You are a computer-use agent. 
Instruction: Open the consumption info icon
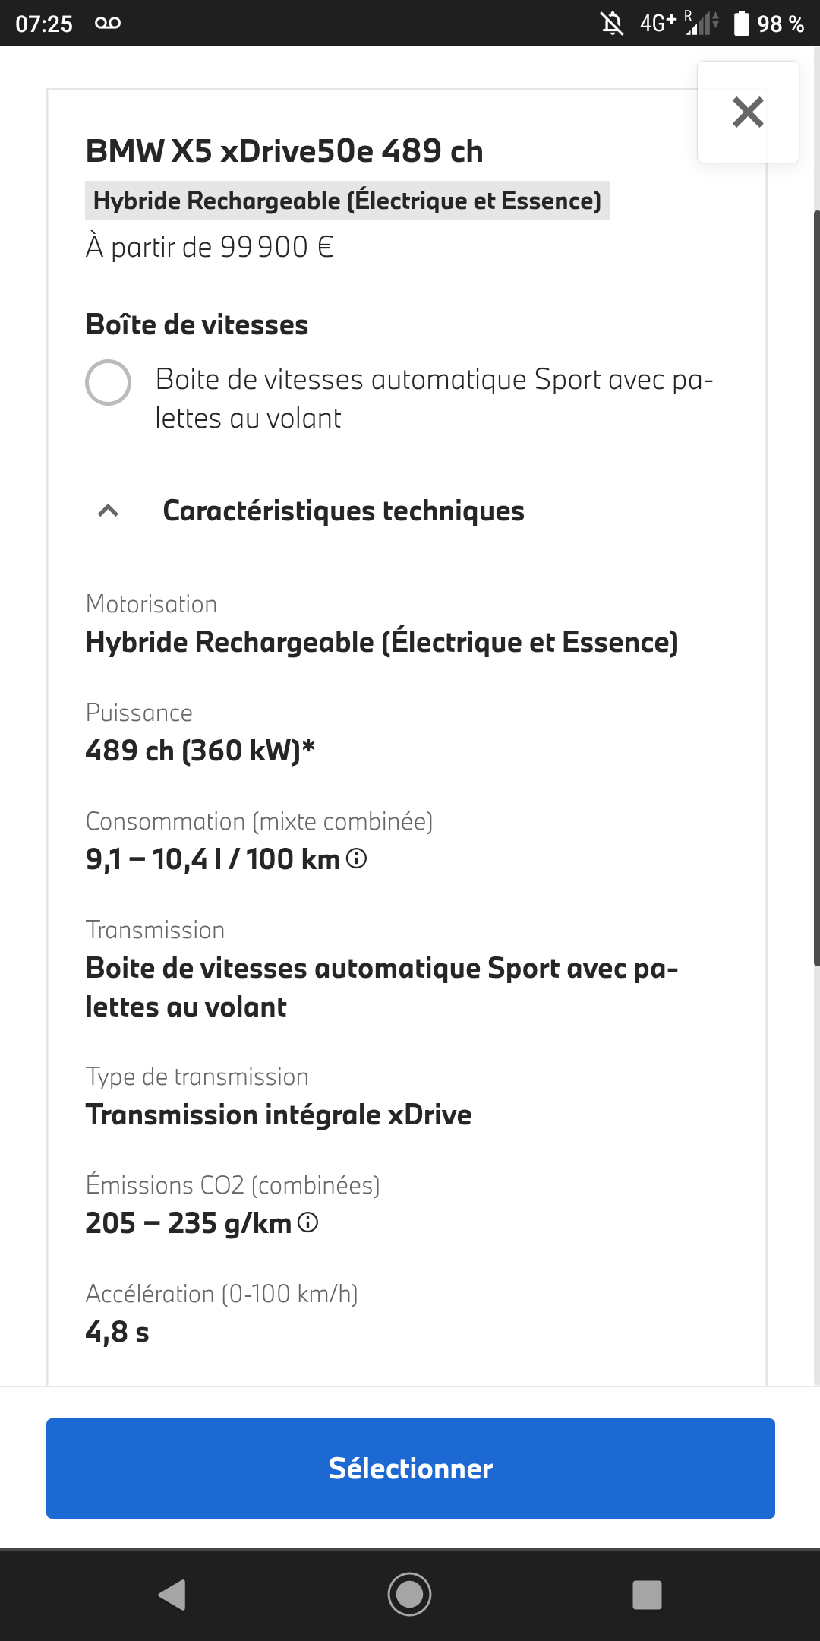coord(356,858)
